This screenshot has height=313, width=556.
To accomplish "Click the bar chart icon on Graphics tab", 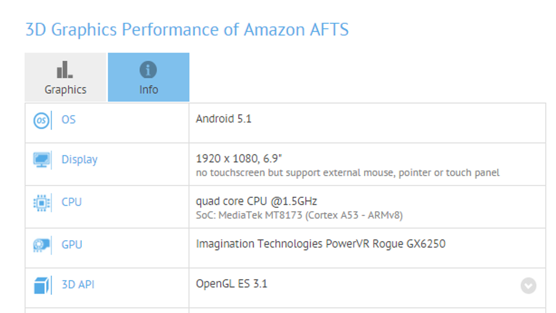I will coord(65,70).
